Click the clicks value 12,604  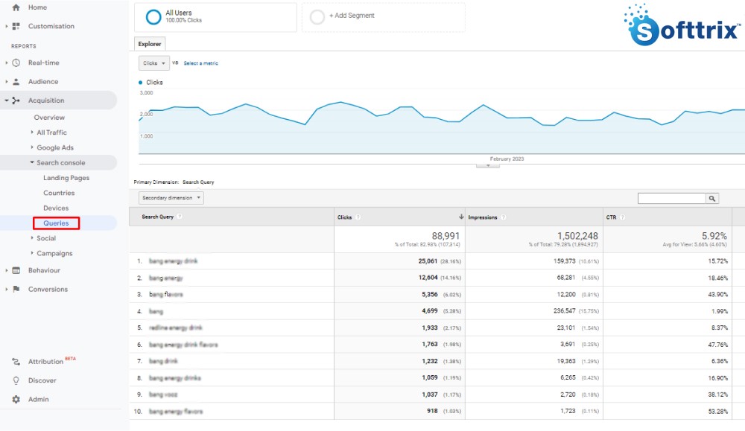click(428, 278)
